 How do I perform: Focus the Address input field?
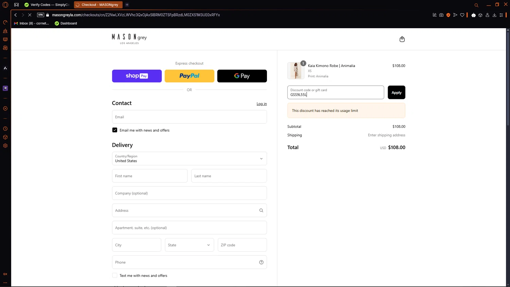tap(189, 210)
